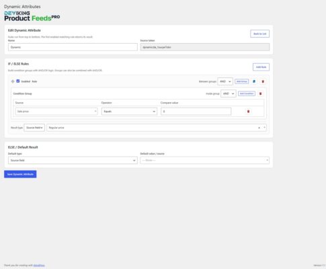This screenshot has height=269, width=326.
Task: Click the Dynamic Attributes page title
Action: pos(22,7)
